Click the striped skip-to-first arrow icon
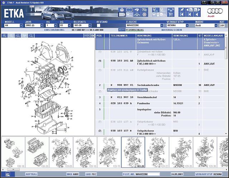Image resolution: width=229 pixels, height=178 pixels. (182, 15)
